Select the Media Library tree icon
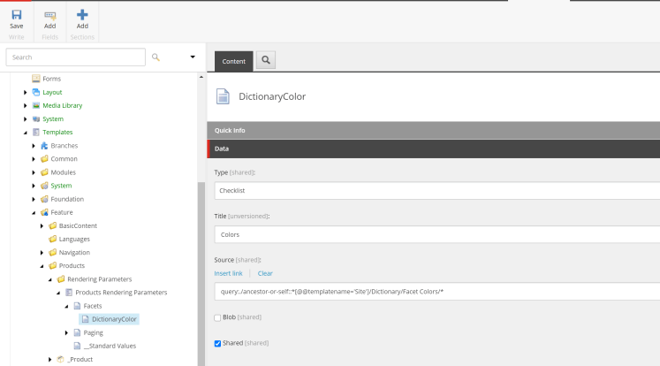The image size is (660, 366). coord(35,105)
